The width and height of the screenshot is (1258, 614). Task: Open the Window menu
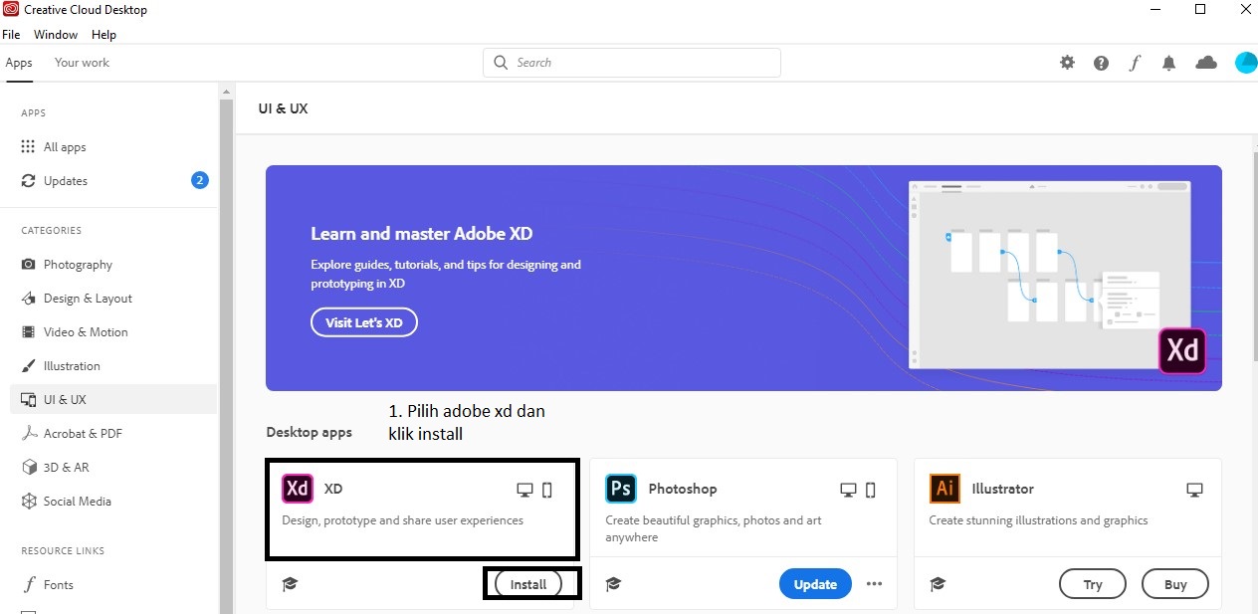[56, 35]
